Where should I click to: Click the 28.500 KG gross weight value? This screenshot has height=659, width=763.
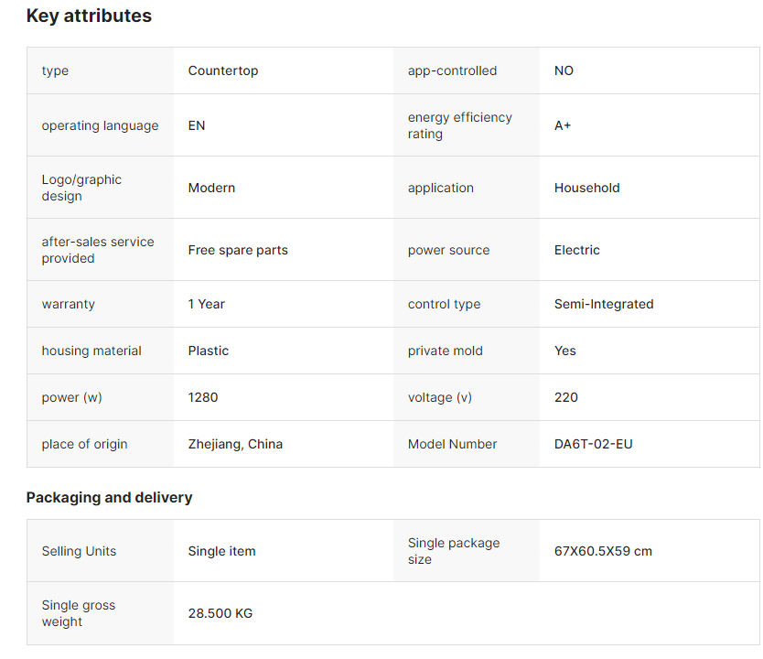point(220,613)
